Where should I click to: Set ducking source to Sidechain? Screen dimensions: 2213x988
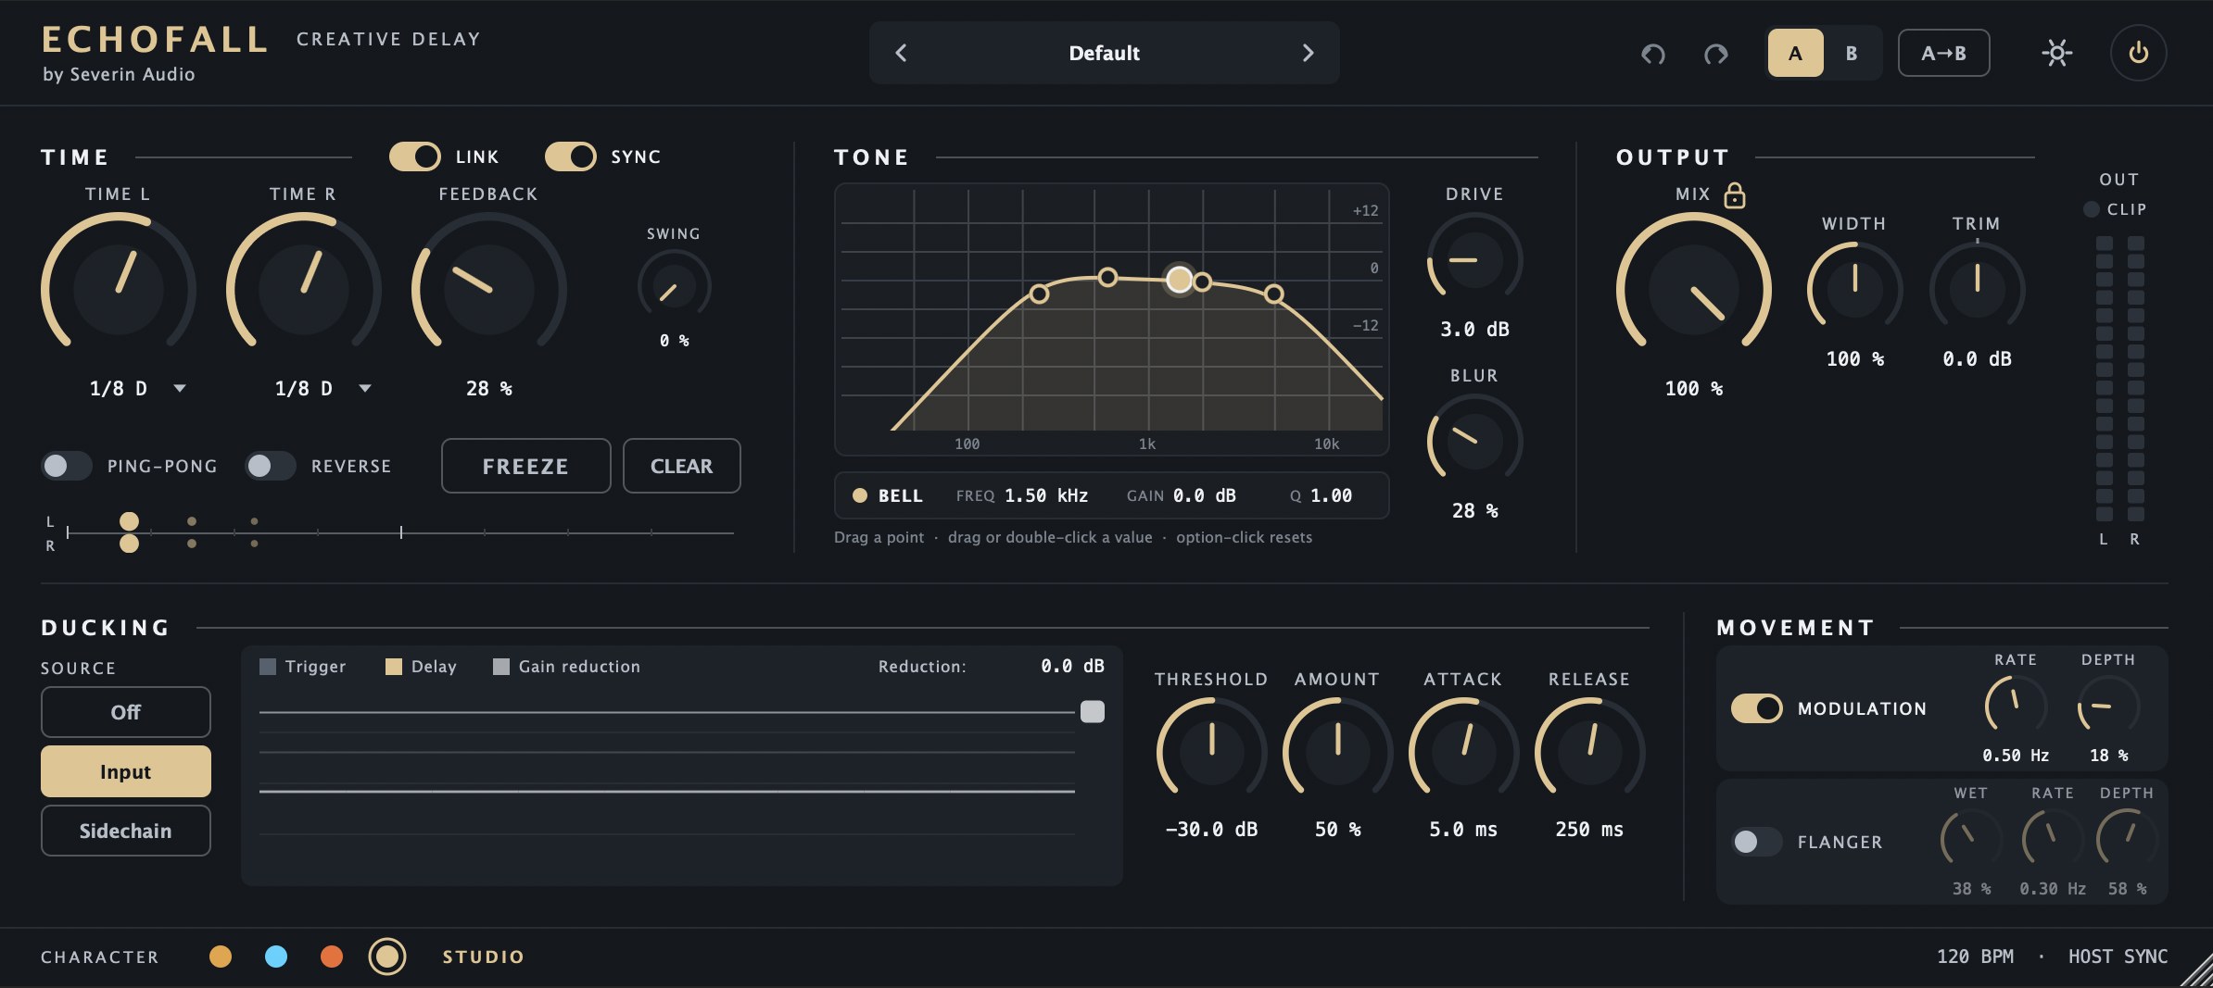[x=126, y=831]
